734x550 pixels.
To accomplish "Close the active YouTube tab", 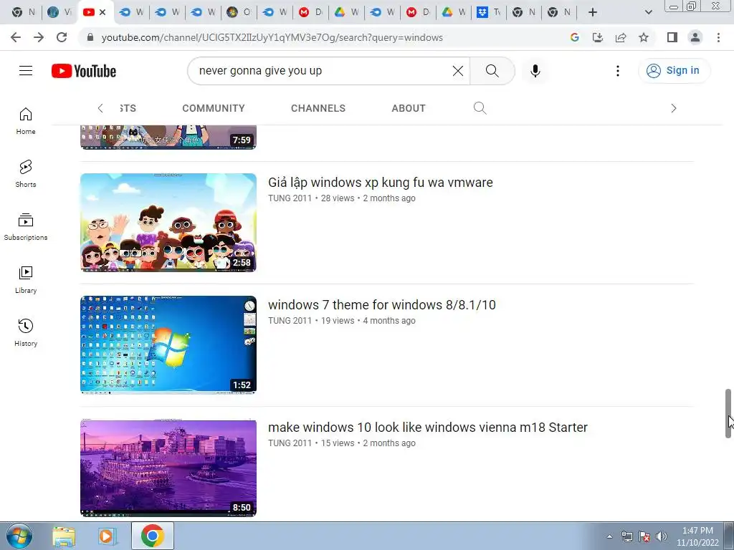I will (x=103, y=12).
